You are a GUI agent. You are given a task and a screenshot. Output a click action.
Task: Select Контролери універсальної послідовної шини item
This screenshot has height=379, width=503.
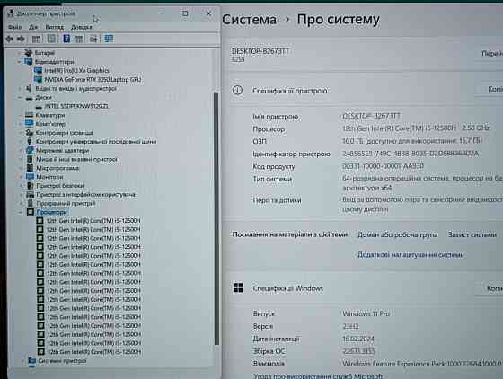tap(96, 141)
